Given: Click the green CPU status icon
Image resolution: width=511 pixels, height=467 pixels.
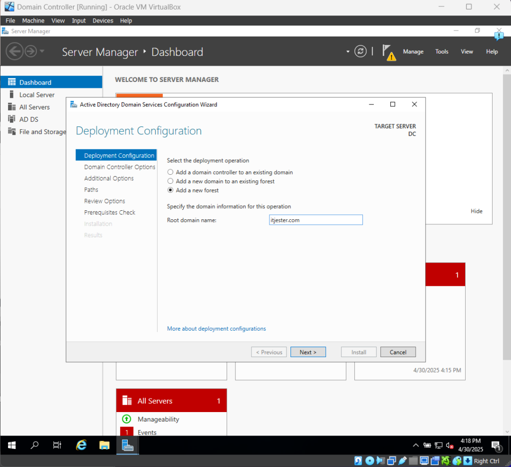Looking at the screenshot, I should pyautogui.click(x=446, y=461).
